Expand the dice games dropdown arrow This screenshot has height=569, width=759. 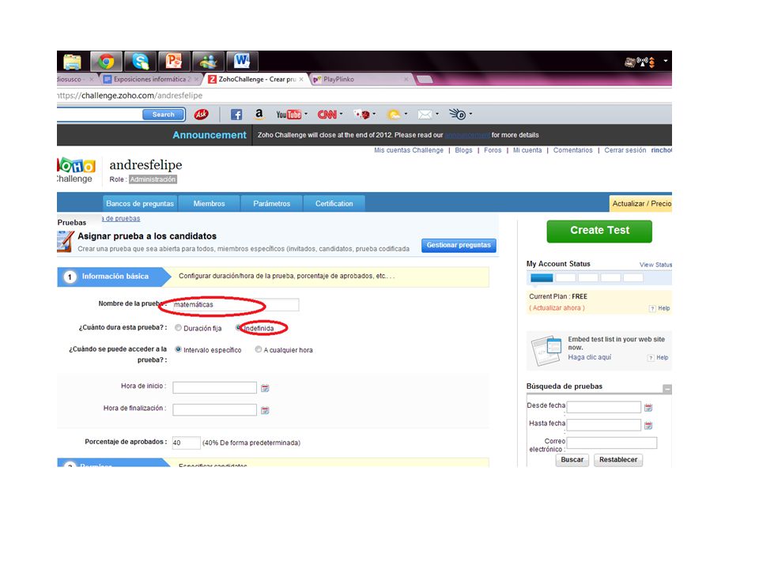[x=374, y=114]
